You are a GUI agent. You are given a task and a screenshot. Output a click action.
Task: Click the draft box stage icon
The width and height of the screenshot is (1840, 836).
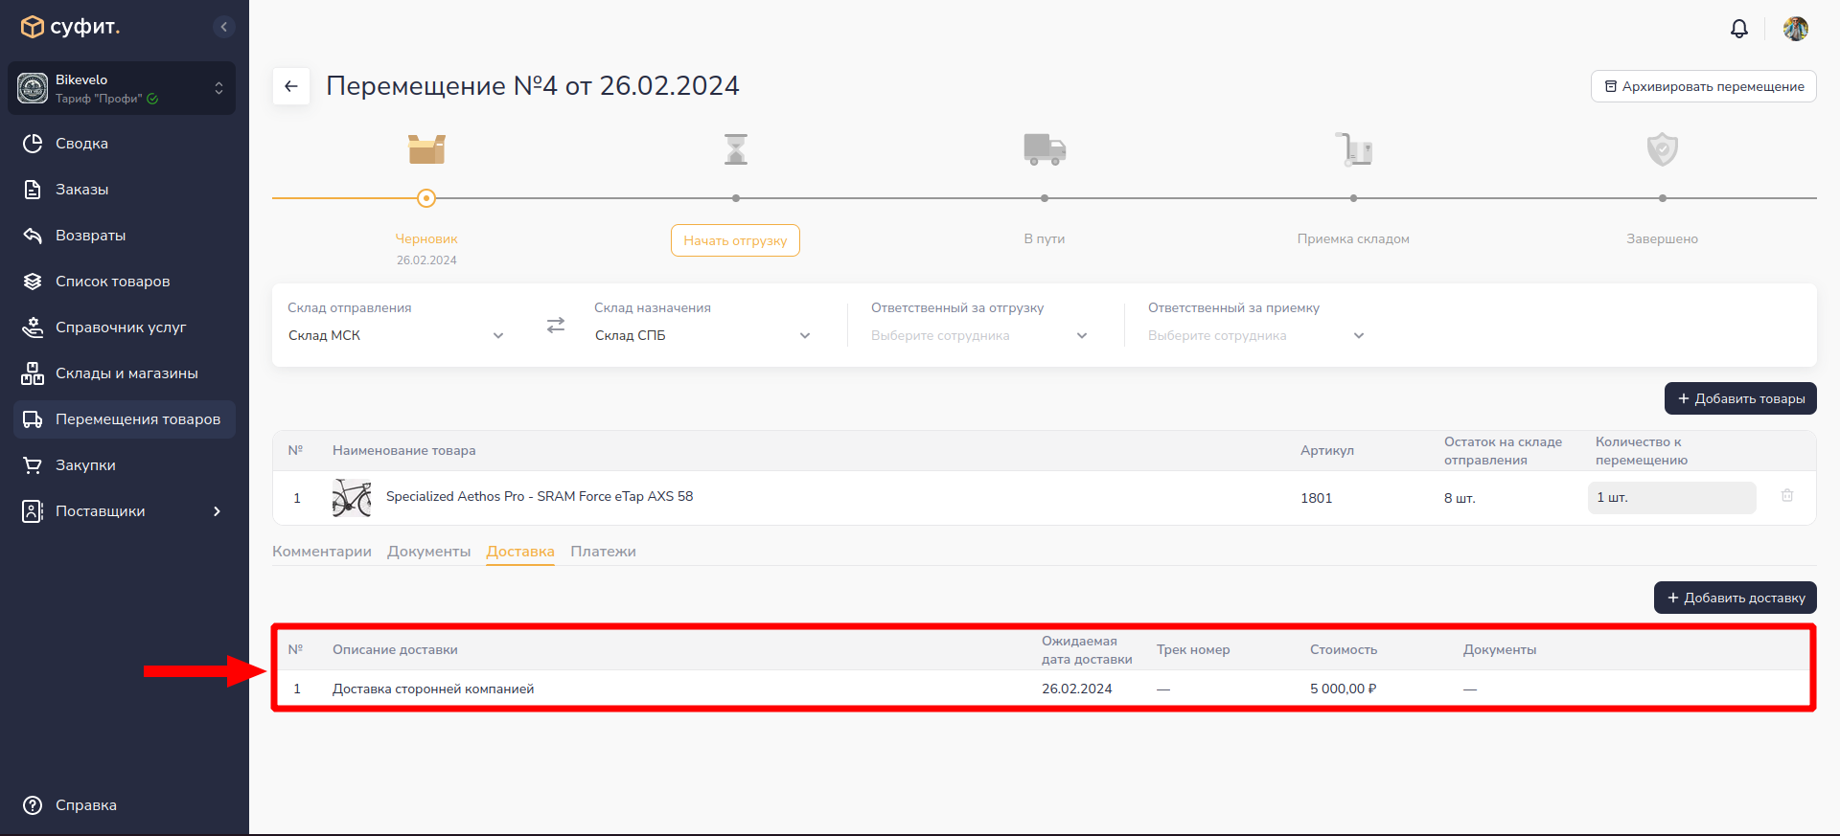[426, 149]
